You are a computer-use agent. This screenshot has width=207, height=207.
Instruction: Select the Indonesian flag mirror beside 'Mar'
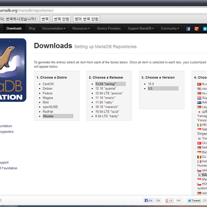(x=199, y=179)
